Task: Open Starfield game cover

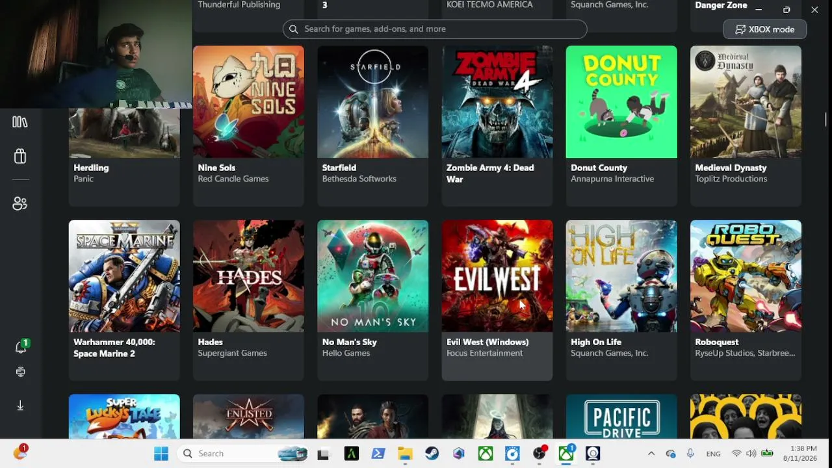Action: pyautogui.click(x=372, y=101)
